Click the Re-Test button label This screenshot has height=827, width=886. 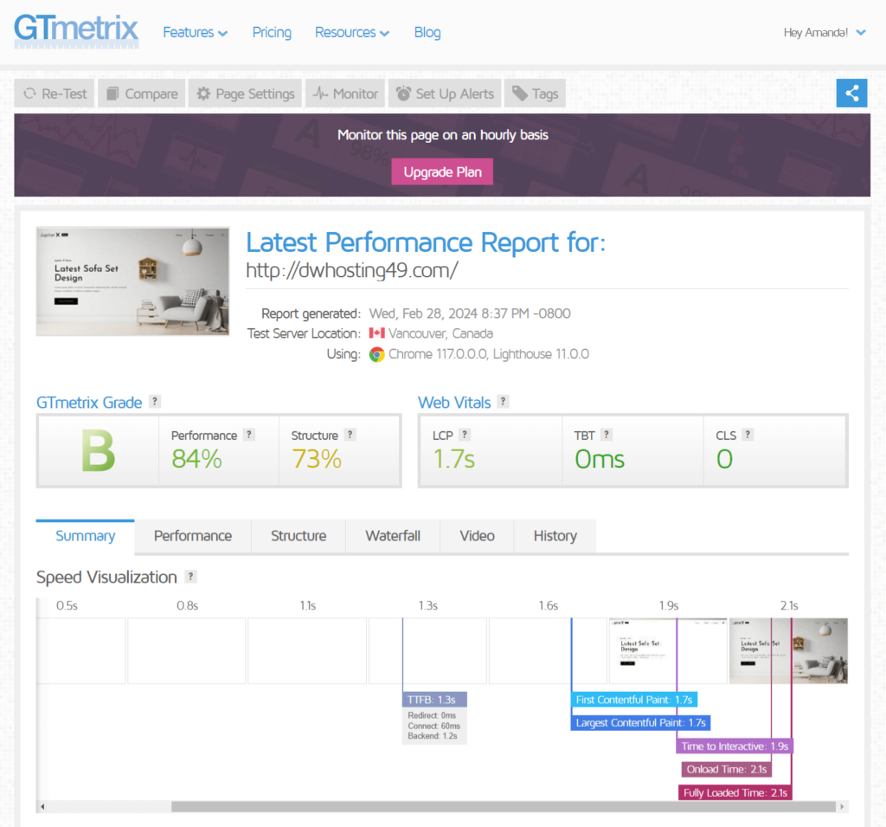point(64,94)
